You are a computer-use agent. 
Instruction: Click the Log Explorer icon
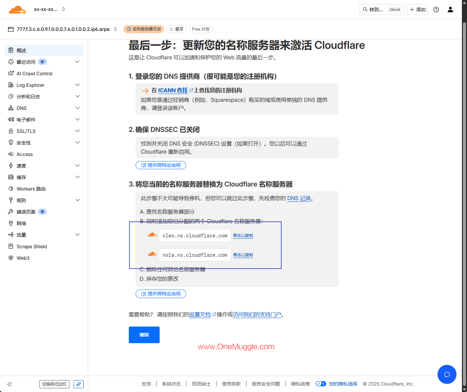click(11, 85)
